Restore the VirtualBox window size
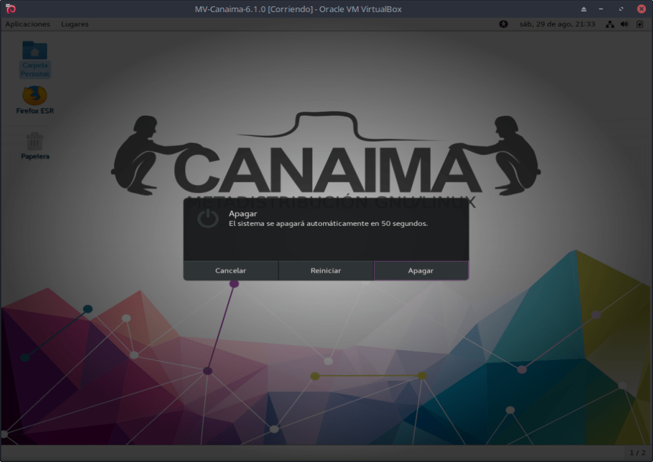This screenshot has height=462, width=653. click(x=622, y=9)
